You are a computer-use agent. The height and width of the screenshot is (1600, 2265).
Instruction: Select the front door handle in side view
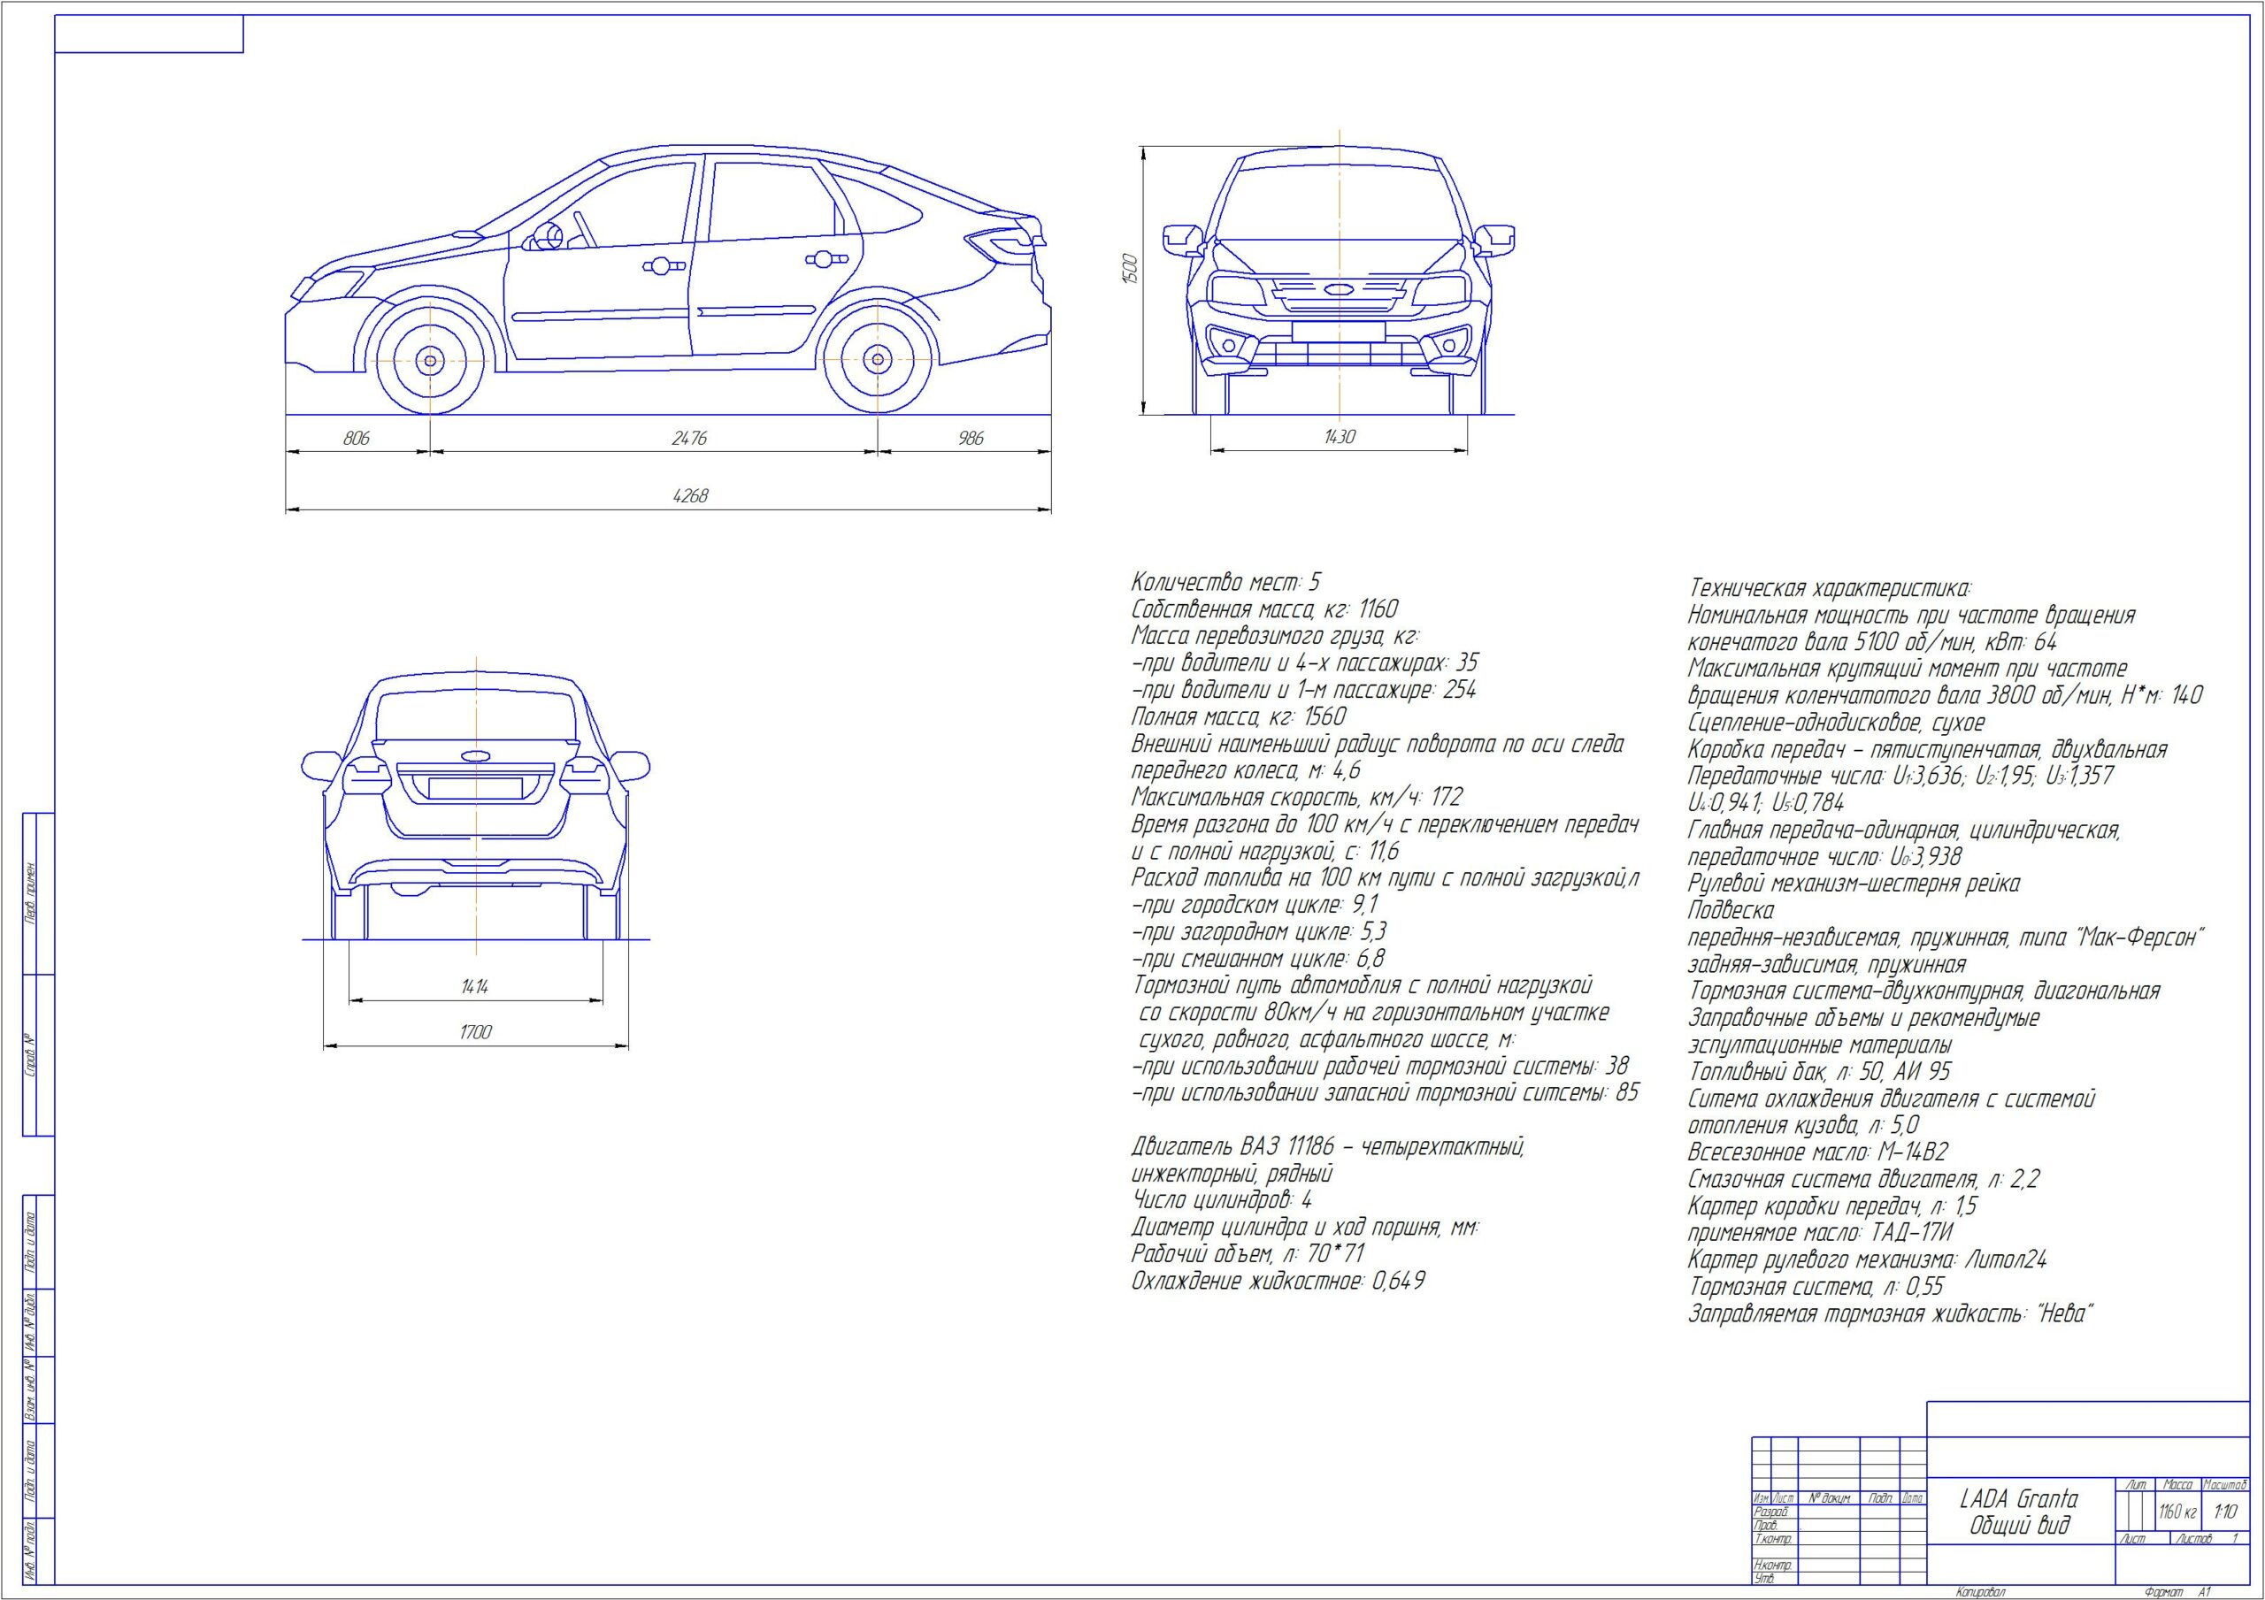tap(662, 266)
